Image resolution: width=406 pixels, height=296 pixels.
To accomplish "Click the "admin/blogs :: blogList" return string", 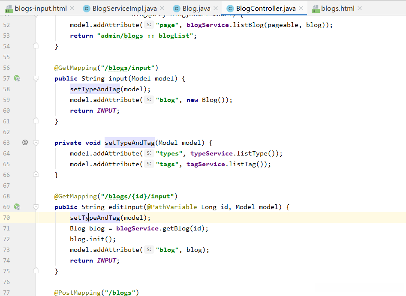I will tap(145, 36).
